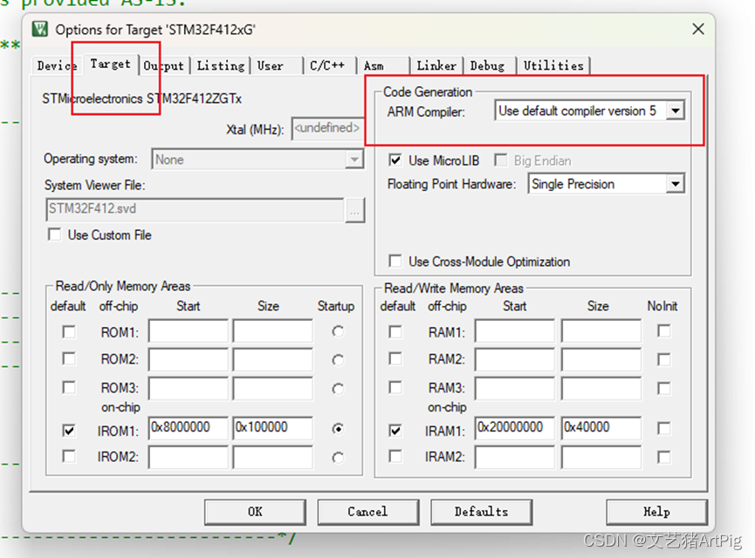
Task: Check the ROM1 default checkbox
Action: [x=69, y=332]
